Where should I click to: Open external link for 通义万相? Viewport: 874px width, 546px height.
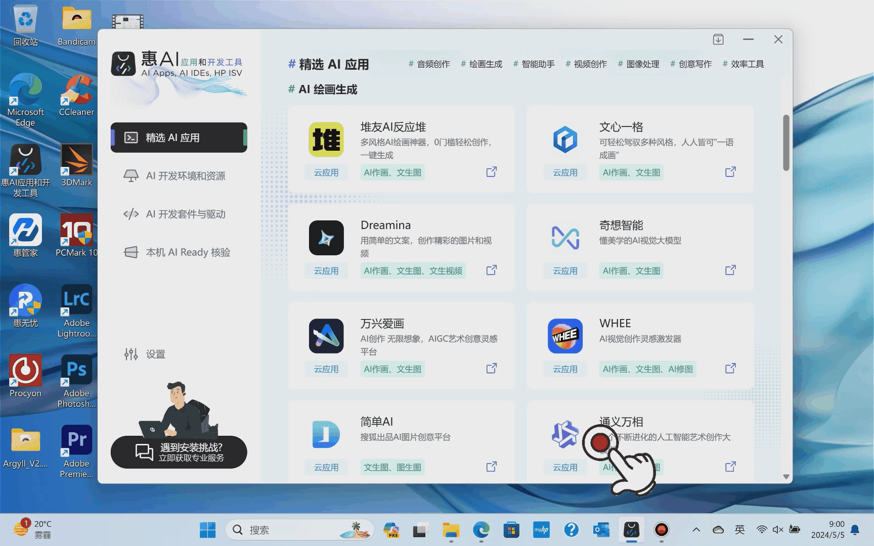[x=730, y=467]
